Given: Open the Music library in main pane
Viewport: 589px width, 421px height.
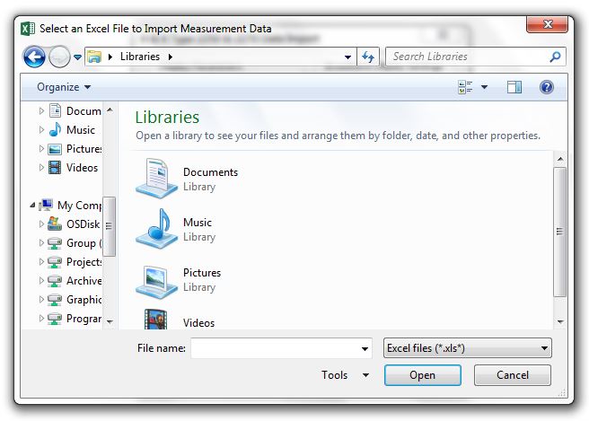Looking at the screenshot, I should pos(156,229).
